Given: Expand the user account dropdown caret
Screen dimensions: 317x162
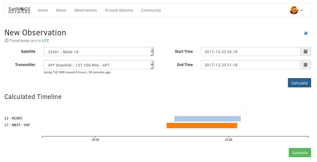Looking at the screenshot, I should (302, 10).
